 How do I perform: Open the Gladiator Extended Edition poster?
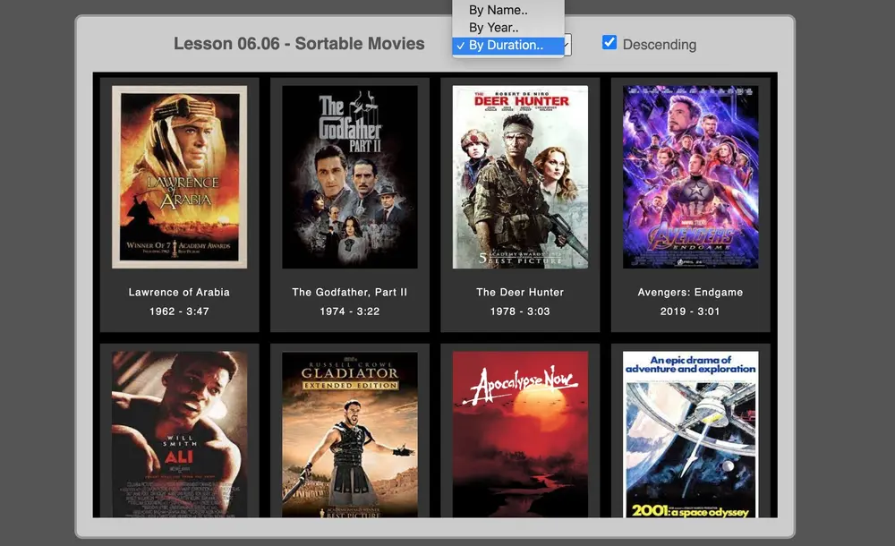(x=350, y=434)
